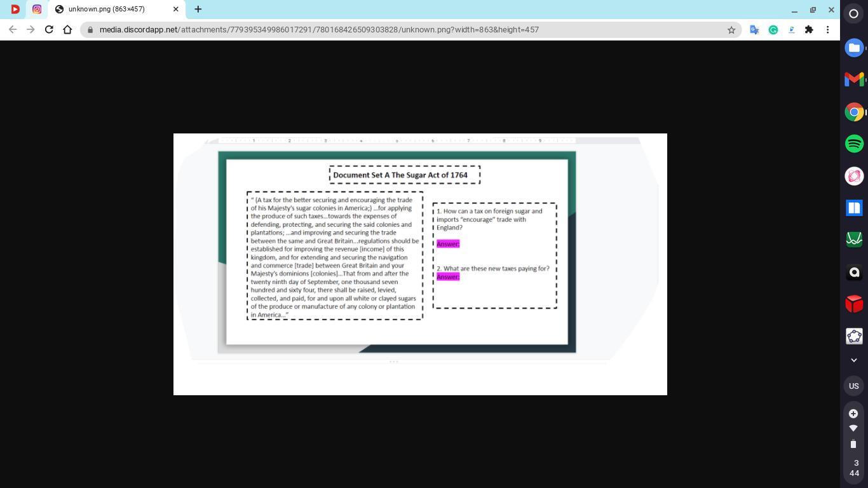The image size is (868, 488).
Task: Open Chrome's three-dot menu
Action: pos(827,30)
